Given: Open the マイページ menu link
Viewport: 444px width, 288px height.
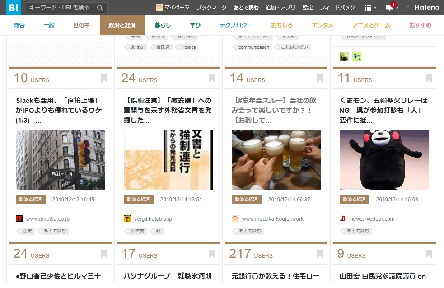Looking at the screenshot, I should pos(177,8).
